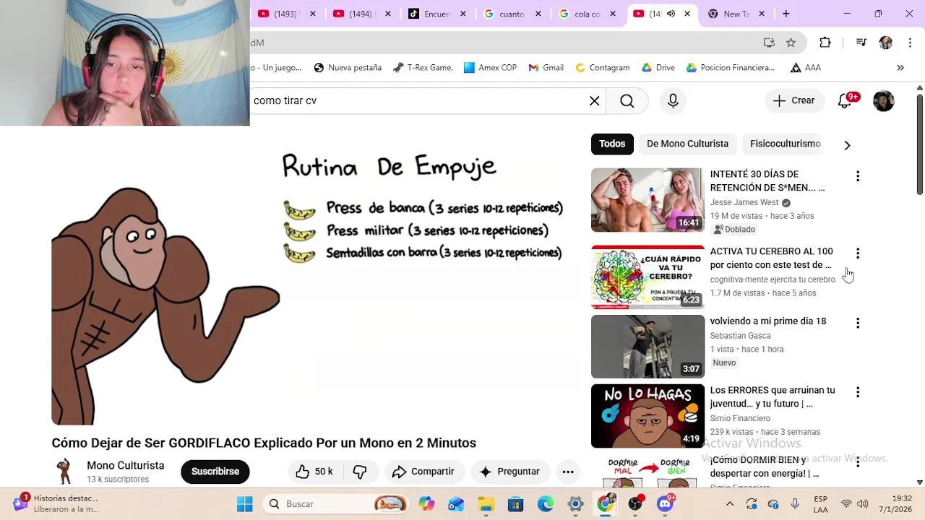Viewport: 925px width, 520px height.
Task: Open the volviendo a mi prime thumbnail
Action: click(x=647, y=347)
